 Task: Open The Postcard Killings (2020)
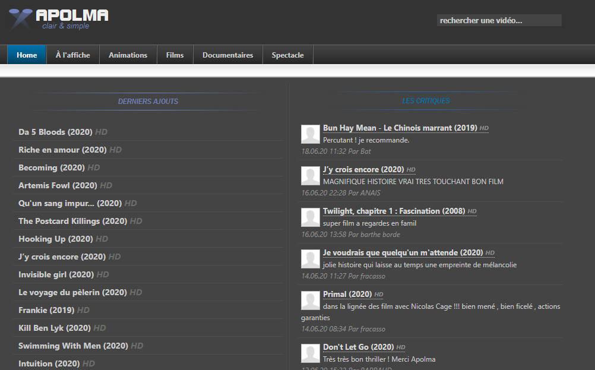pyautogui.click(x=73, y=222)
